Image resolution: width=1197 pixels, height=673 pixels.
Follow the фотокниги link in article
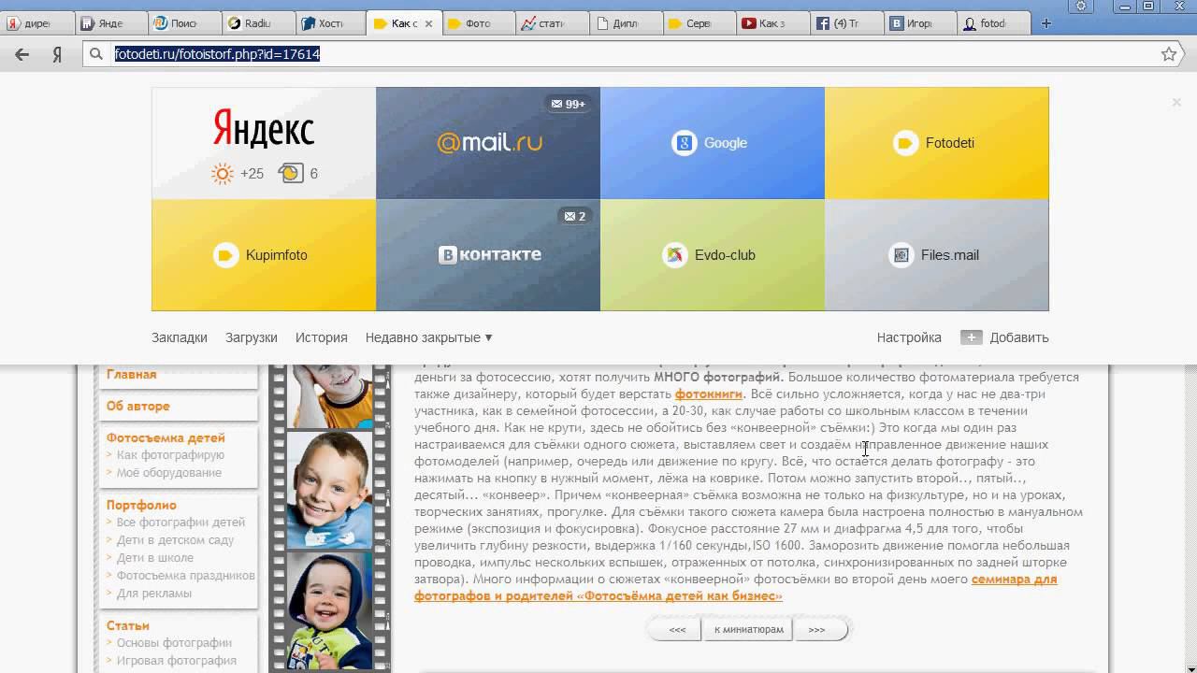pyautogui.click(x=709, y=394)
